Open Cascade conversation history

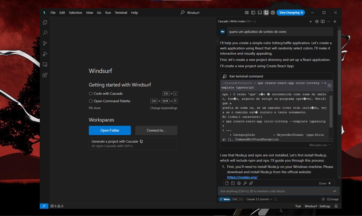pos(317,22)
